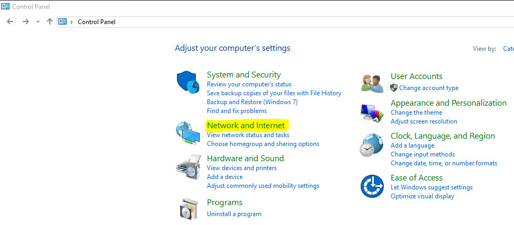This screenshot has width=514, height=225.
Task: Open the Network and Internet globe icon
Action: click(188, 133)
